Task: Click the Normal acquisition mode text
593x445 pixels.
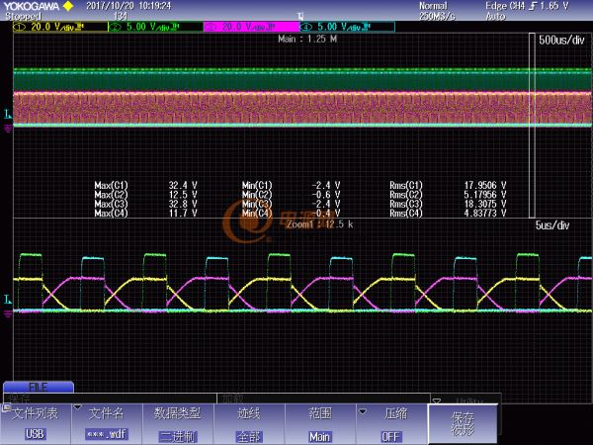Action: point(433,6)
